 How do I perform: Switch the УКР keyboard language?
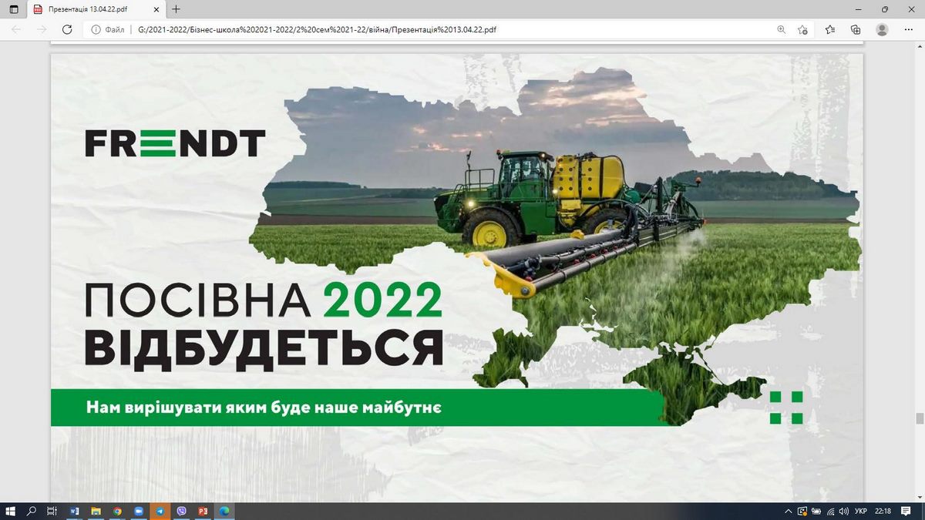[863, 511]
